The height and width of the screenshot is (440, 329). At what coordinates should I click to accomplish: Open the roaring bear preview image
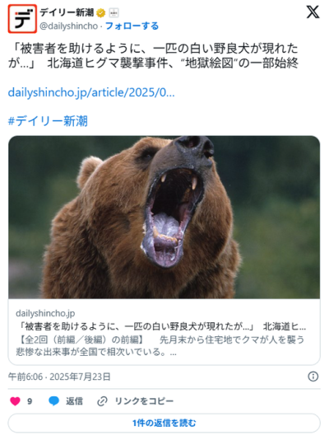(x=164, y=218)
